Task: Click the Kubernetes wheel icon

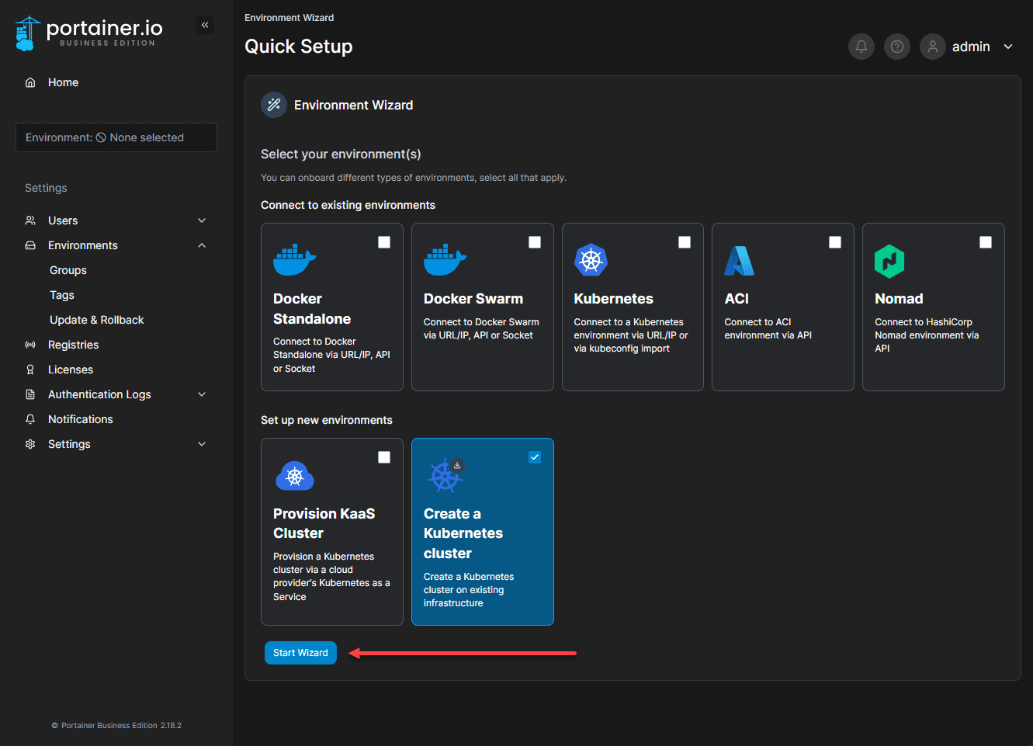Action: 591,260
